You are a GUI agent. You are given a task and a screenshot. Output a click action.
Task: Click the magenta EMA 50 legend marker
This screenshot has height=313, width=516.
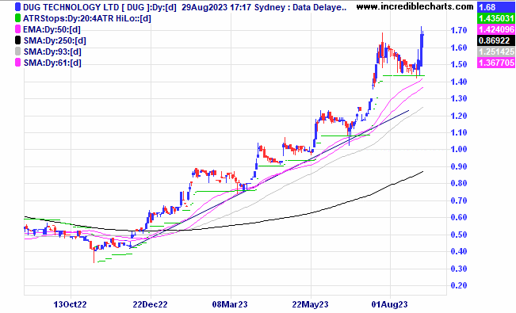(x=17, y=29)
